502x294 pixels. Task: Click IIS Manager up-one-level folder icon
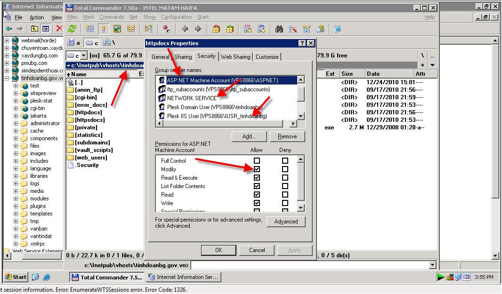[x=34, y=29]
